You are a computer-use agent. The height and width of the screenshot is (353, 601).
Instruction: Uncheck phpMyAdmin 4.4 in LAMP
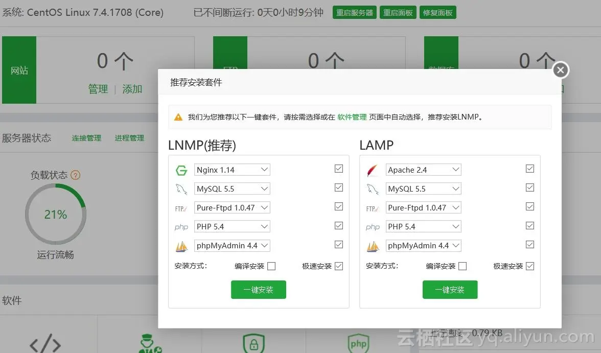tap(529, 245)
